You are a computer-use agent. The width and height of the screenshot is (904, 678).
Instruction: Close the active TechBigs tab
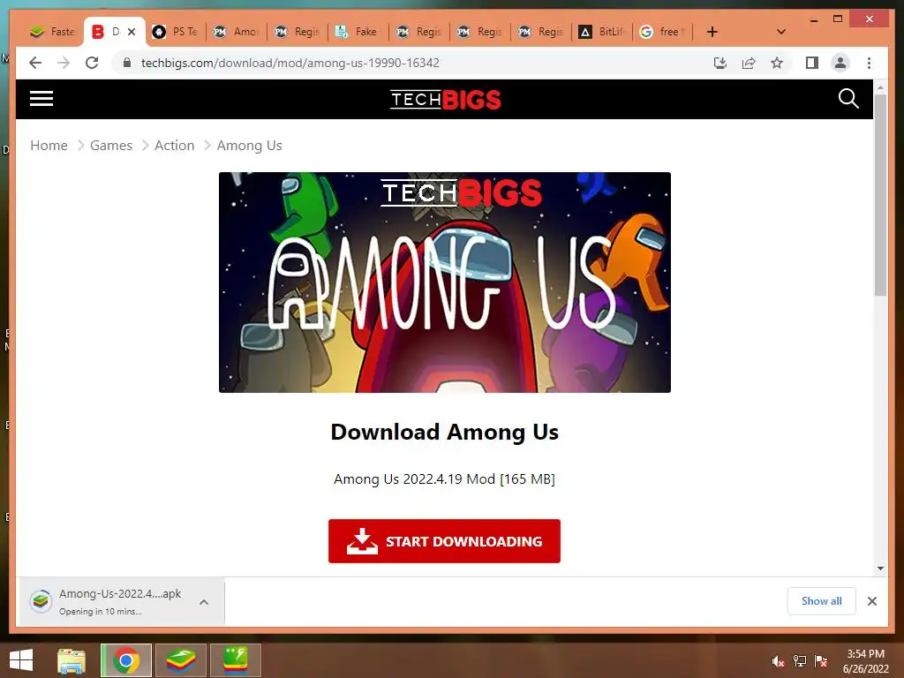tap(132, 32)
